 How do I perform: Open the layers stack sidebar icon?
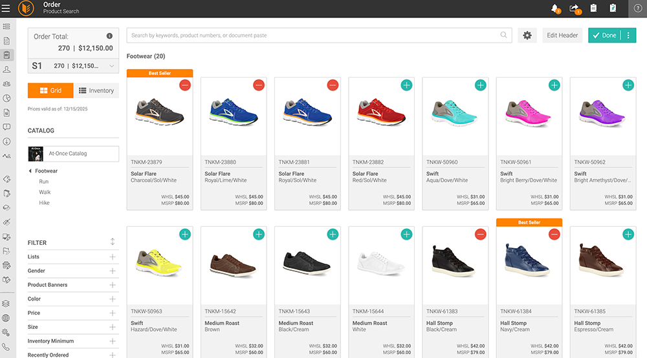pos(6,304)
